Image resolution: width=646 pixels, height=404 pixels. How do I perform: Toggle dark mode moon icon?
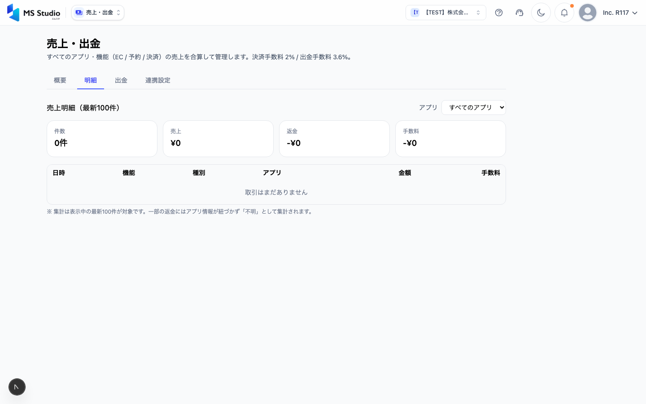click(541, 13)
